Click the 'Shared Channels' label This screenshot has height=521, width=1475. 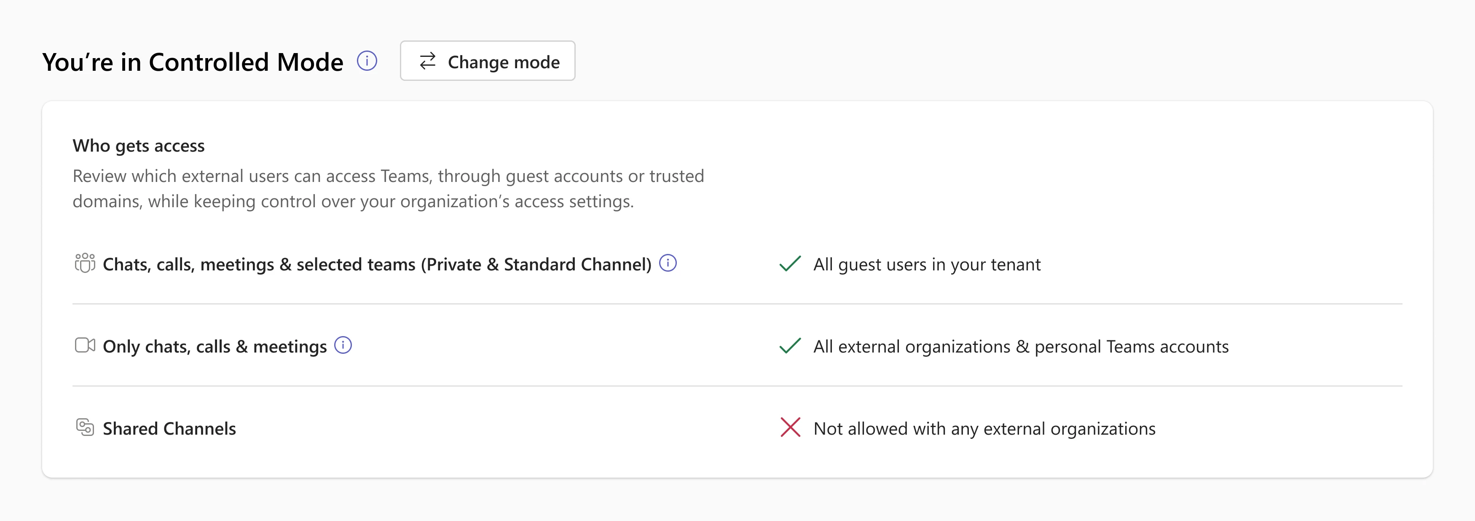(x=169, y=428)
